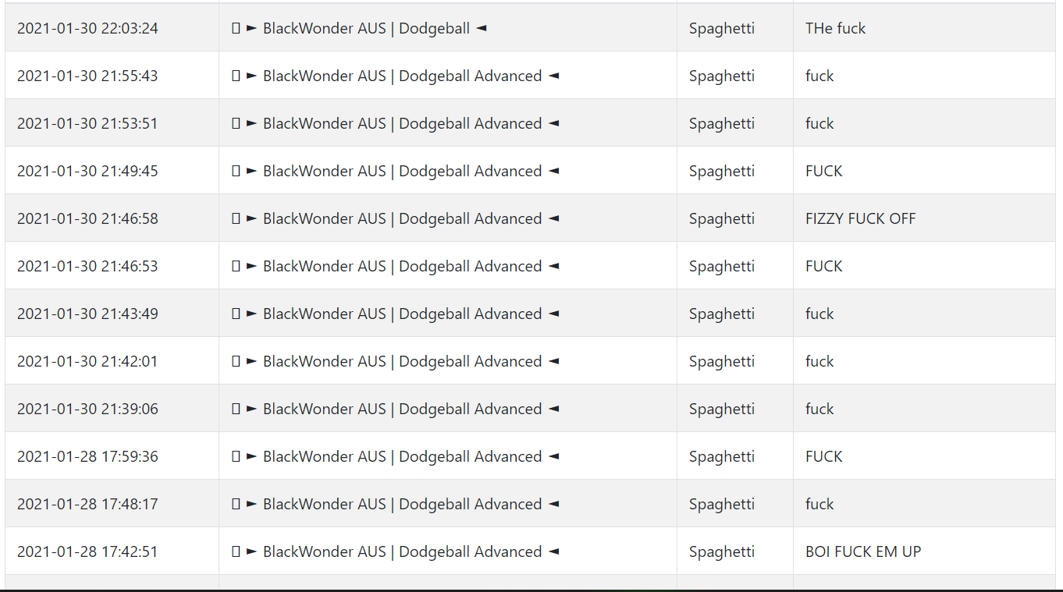Click the box glyph in the 21:46:58 row
This screenshot has height=592, width=1063.
(236, 218)
